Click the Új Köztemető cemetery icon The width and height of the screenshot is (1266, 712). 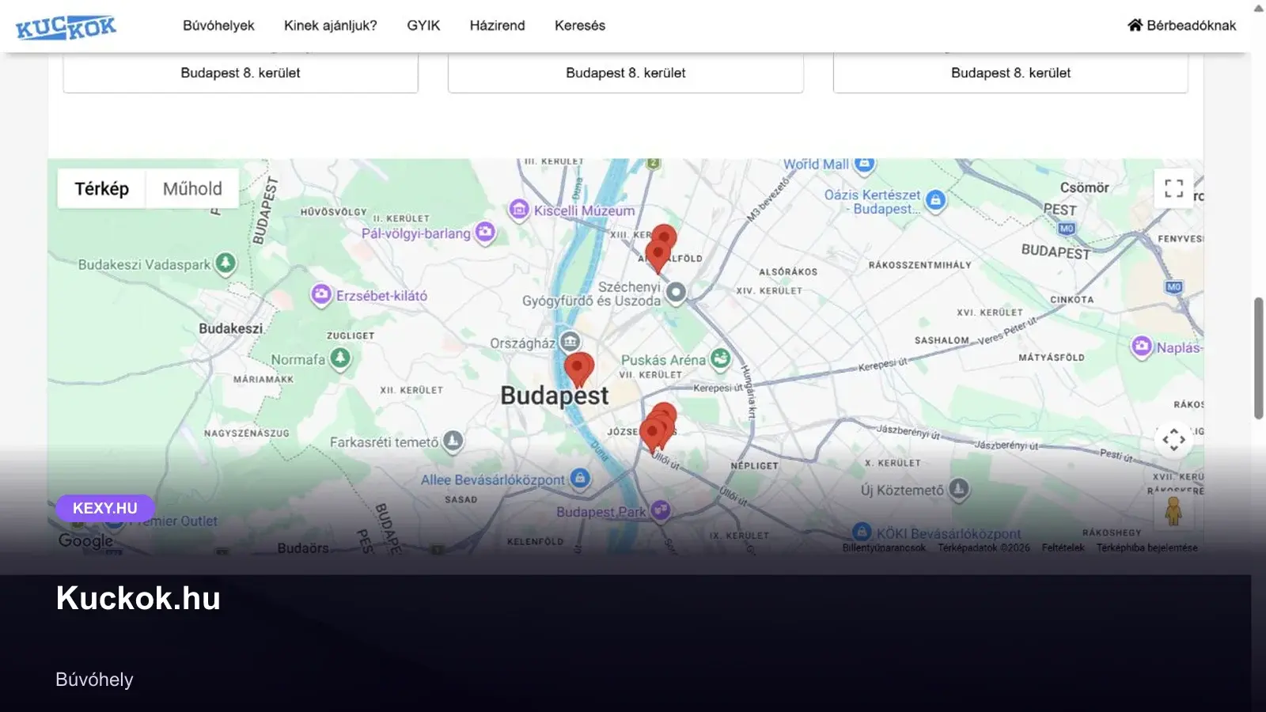coord(958,489)
